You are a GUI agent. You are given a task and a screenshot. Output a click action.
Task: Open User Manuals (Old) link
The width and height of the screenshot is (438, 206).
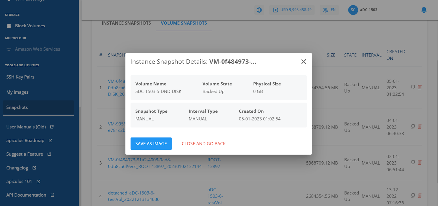click(26, 127)
